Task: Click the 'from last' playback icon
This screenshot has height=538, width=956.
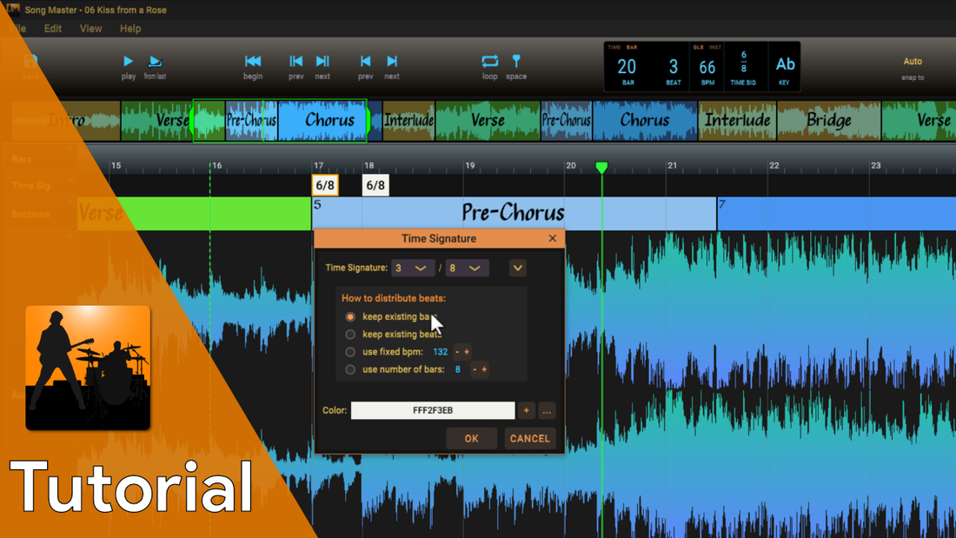Action: point(157,63)
